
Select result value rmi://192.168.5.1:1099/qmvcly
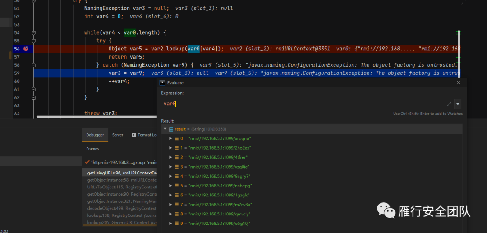(219, 214)
